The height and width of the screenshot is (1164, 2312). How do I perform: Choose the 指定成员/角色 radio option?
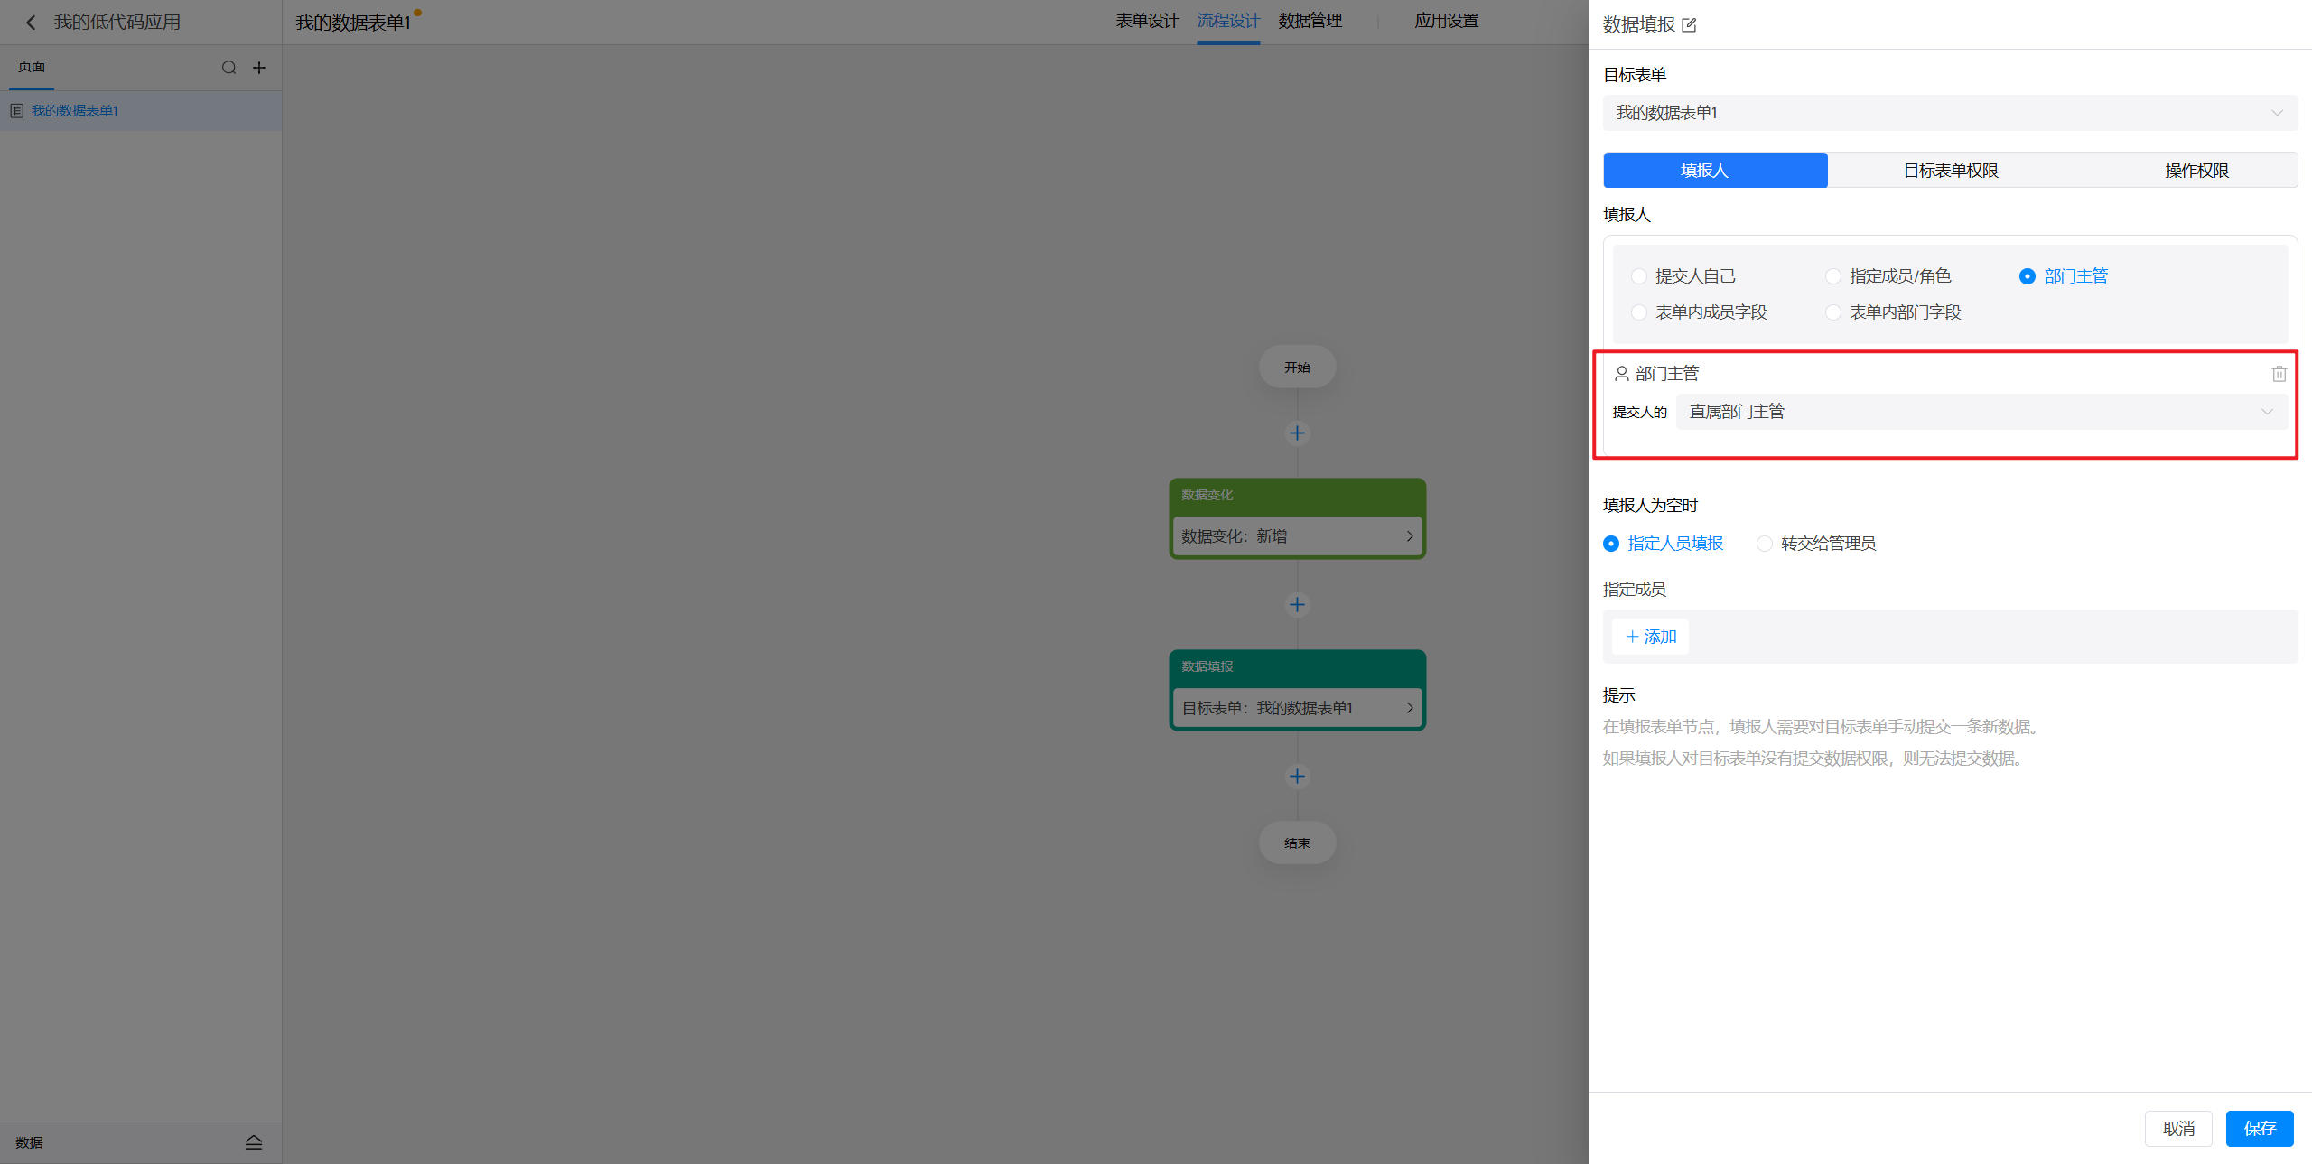(1833, 276)
